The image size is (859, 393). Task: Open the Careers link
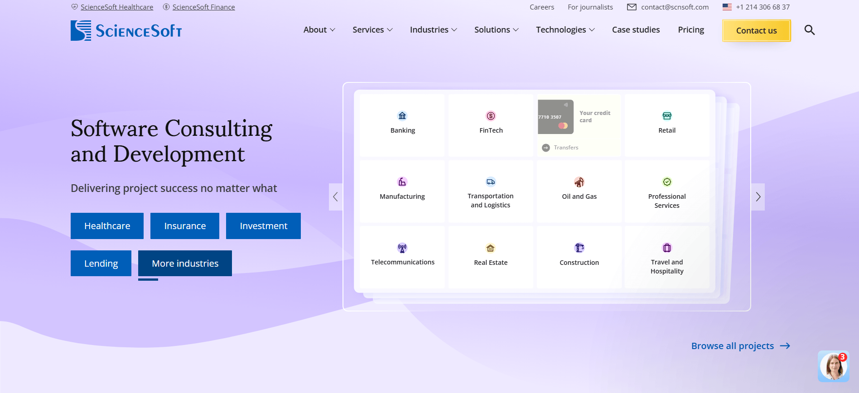pos(542,7)
